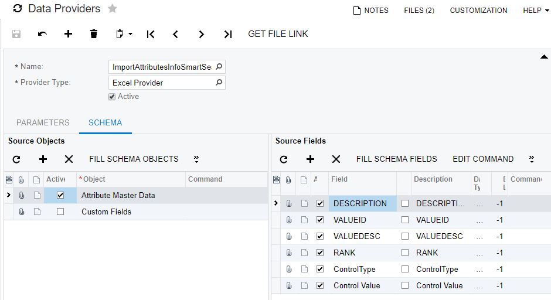Click the Get File Link button
The width and height of the screenshot is (551, 300).
278,34
